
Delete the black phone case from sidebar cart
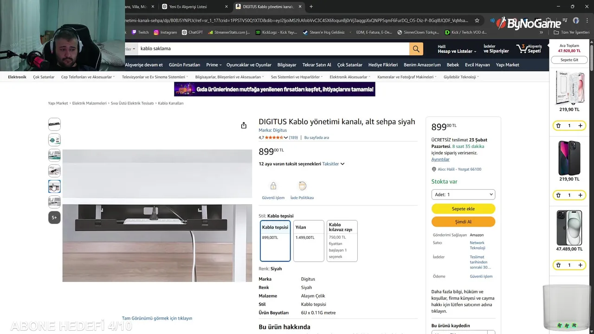pyautogui.click(x=559, y=195)
